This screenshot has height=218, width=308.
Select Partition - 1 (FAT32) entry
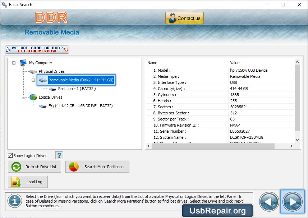(x=77, y=89)
